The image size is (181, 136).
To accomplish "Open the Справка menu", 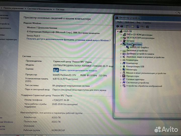I will [147, 23].
